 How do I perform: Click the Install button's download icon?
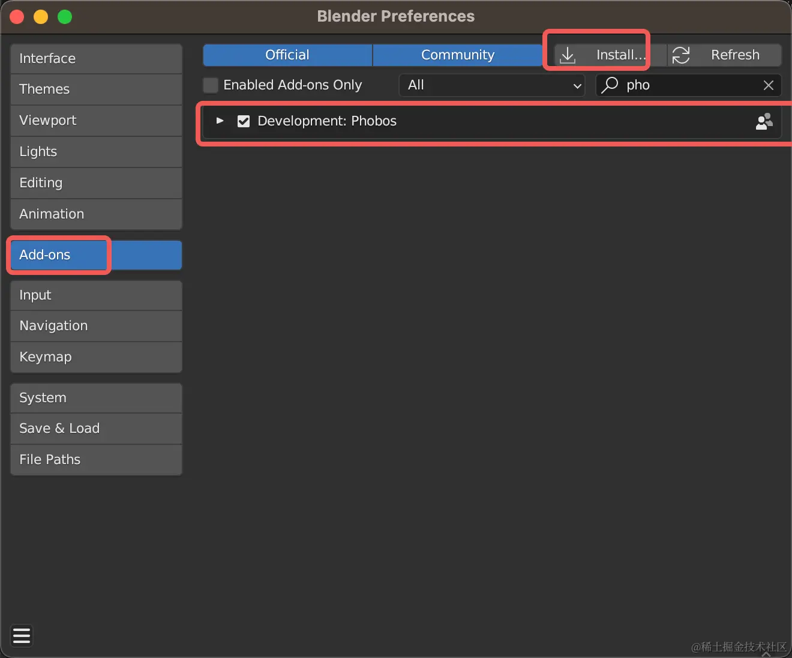[x=568, y=55]
